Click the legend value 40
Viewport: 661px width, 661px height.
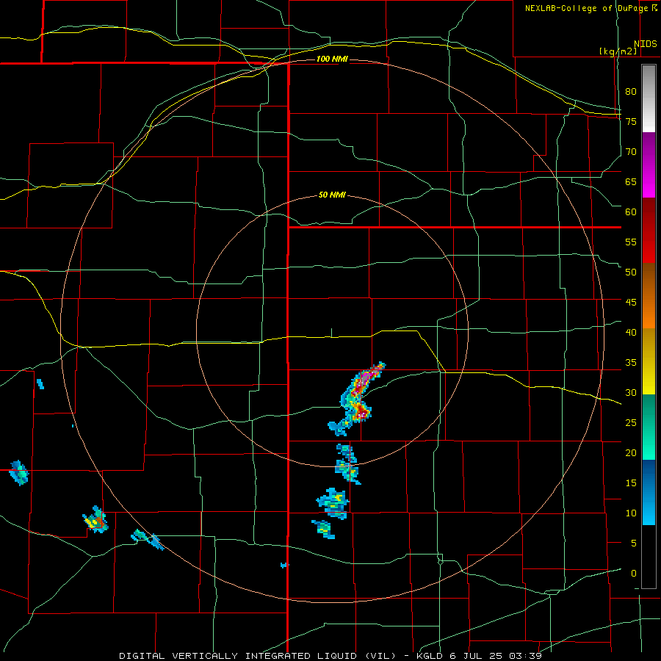[631, 333]
